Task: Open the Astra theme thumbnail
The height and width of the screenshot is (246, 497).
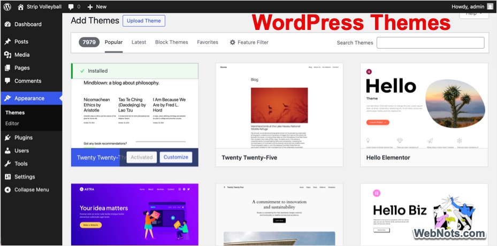Action: pyautogui.click(x=135, y=214)
